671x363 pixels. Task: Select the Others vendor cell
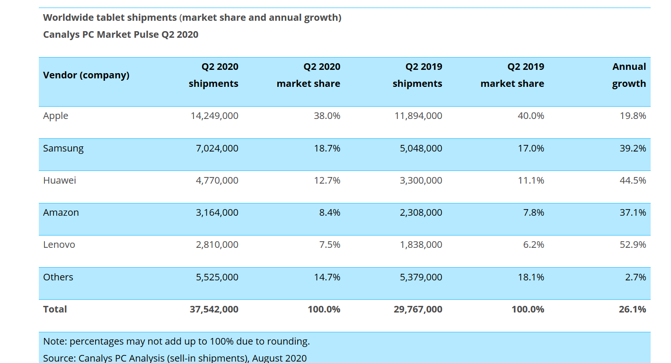pos(58,277)
